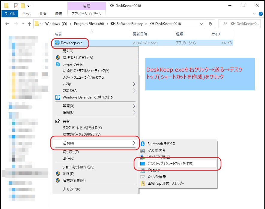Click the shield icon beside 管理者として実行(A)
265x209 pixels.
click(58, 58)
